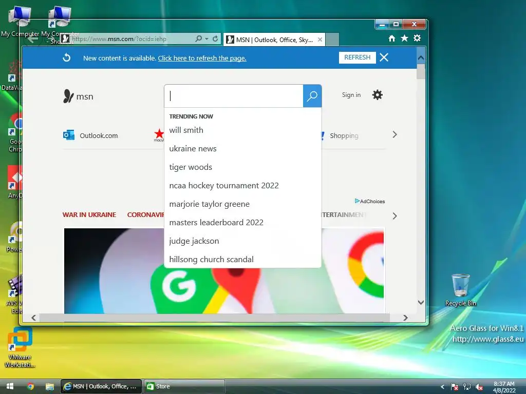Click the Outlook.com icon shortcut
526x394 pixels.
(x=69, y=135)
